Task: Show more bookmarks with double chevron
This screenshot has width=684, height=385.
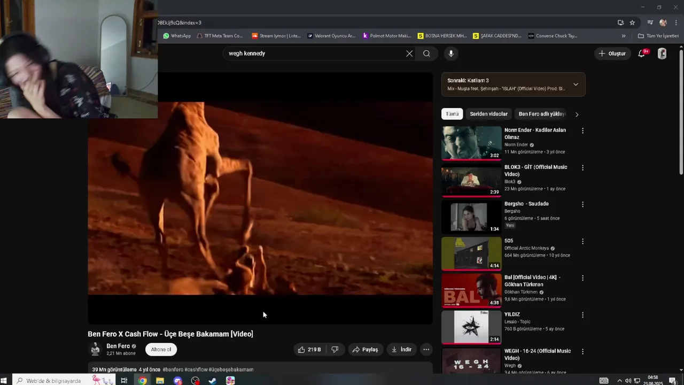Action: 623,36
